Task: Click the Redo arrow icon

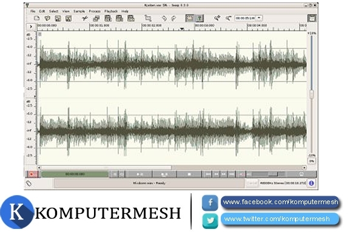Action: [173, 18]
